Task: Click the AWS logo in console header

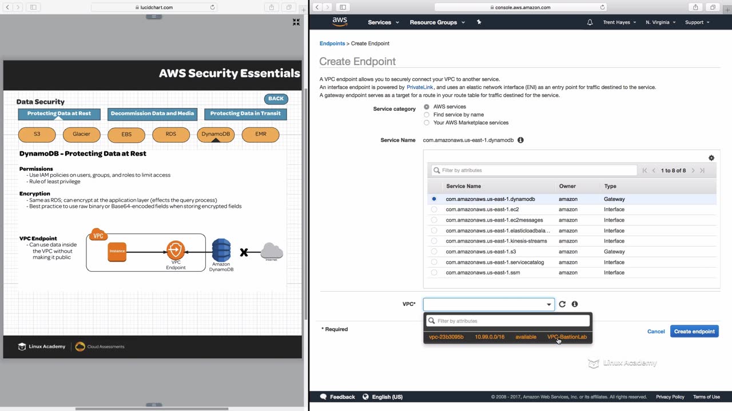Action: [x=340, y=22]
